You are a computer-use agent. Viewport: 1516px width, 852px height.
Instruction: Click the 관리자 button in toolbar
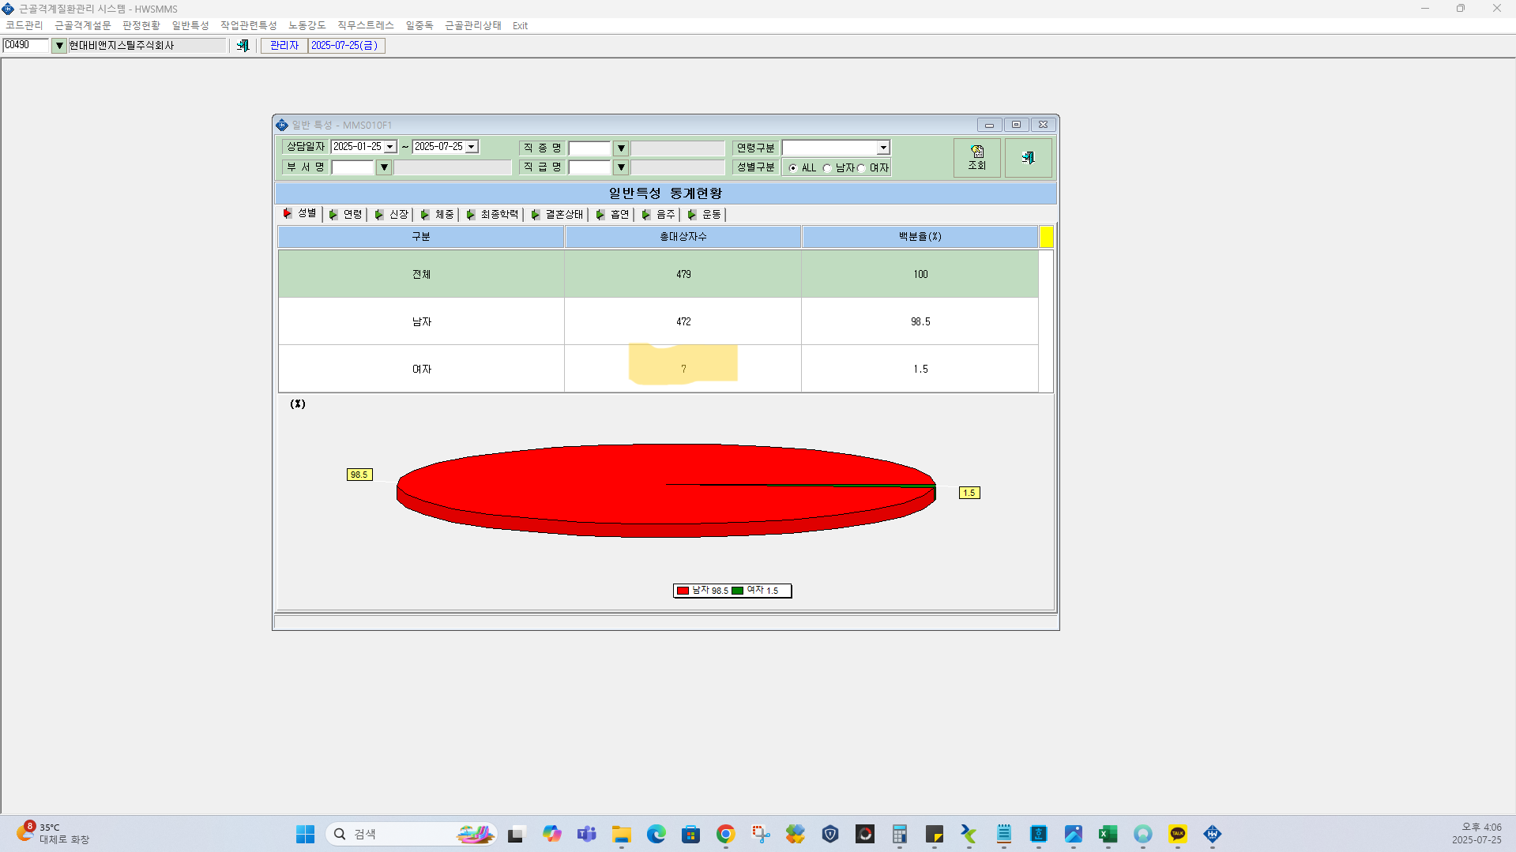coord(284,46)
